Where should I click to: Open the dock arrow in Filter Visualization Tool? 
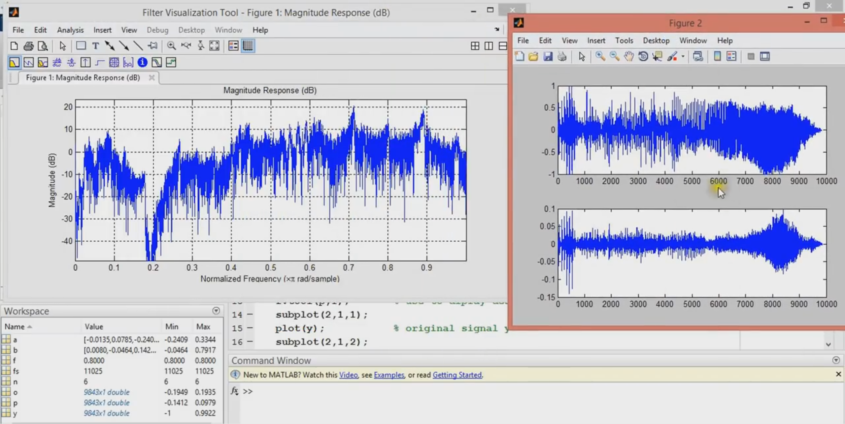pyautogui.click(x=497, y=29)
